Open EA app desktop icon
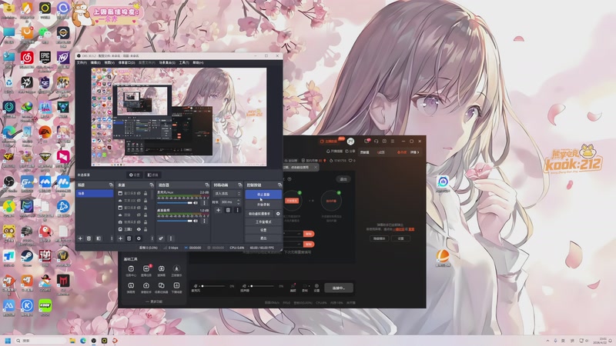 click(45, 132)
